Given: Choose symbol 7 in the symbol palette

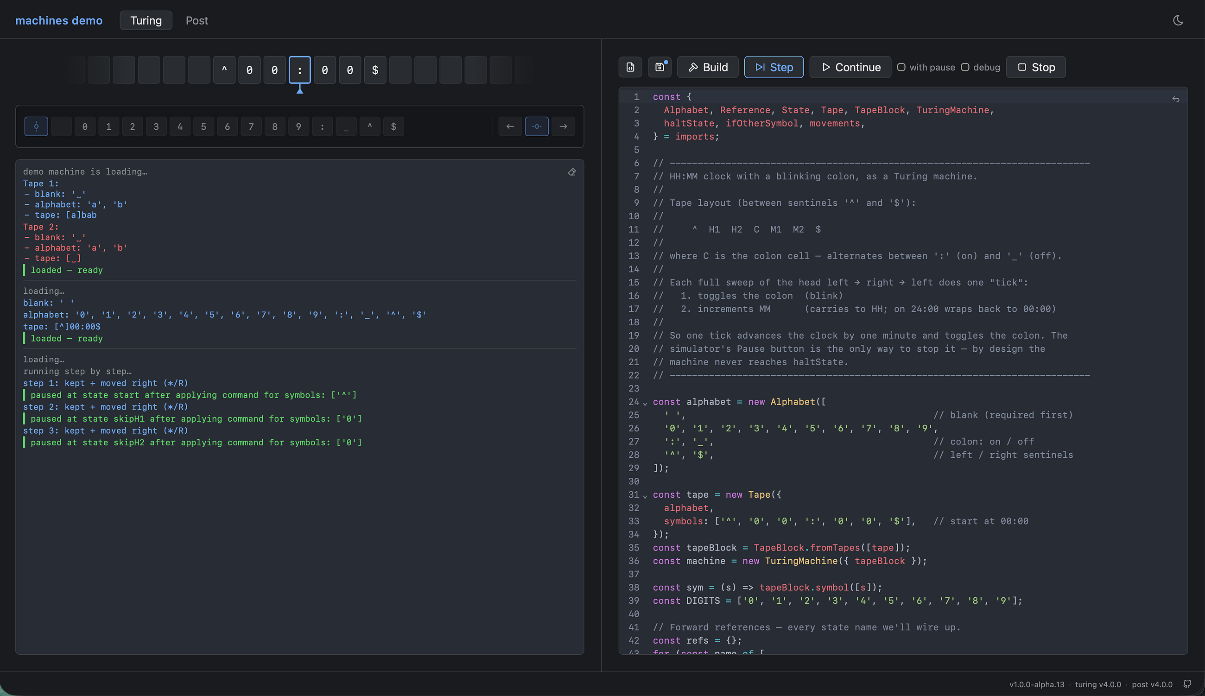Looking at the screenshot, I should point(251,127).
